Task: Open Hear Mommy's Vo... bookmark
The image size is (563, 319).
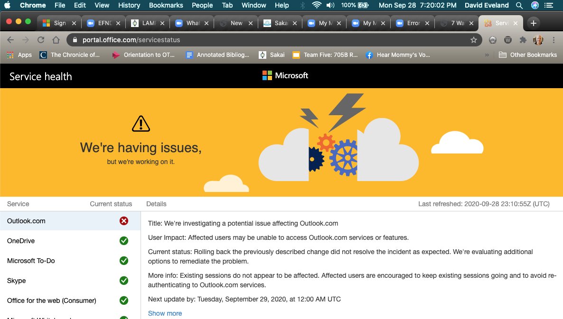Action: (x=398, y=55)
